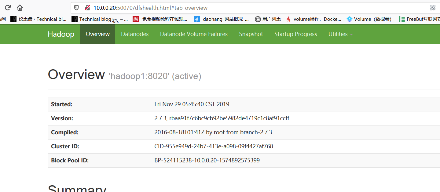Click the 'Version:' row label
This screenshot has height=192, width=440.
click(x=62, y=118)
